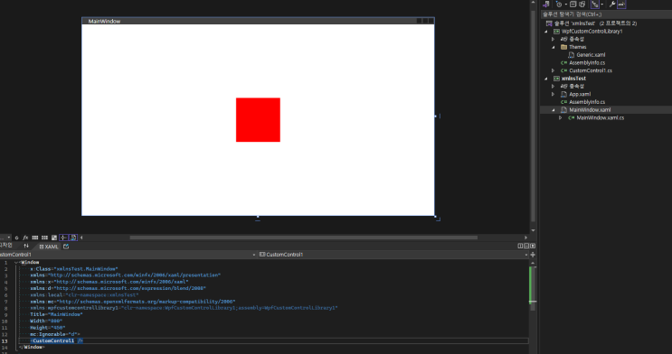Screen dimensions: 672x354
Task: Toggle the preview selected items button
Action: pos(621,5)
